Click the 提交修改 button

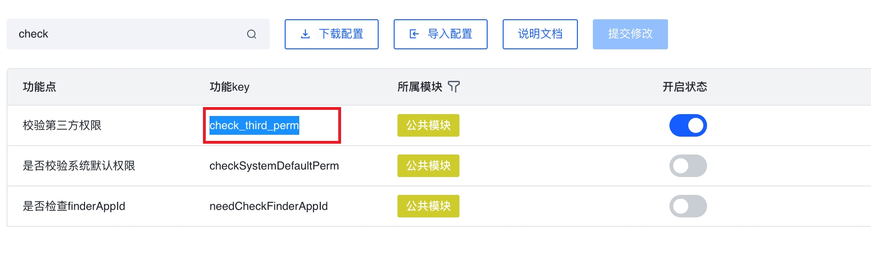pos(630,34)
